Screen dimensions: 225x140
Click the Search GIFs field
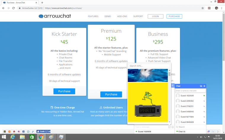tap(149, 66)
